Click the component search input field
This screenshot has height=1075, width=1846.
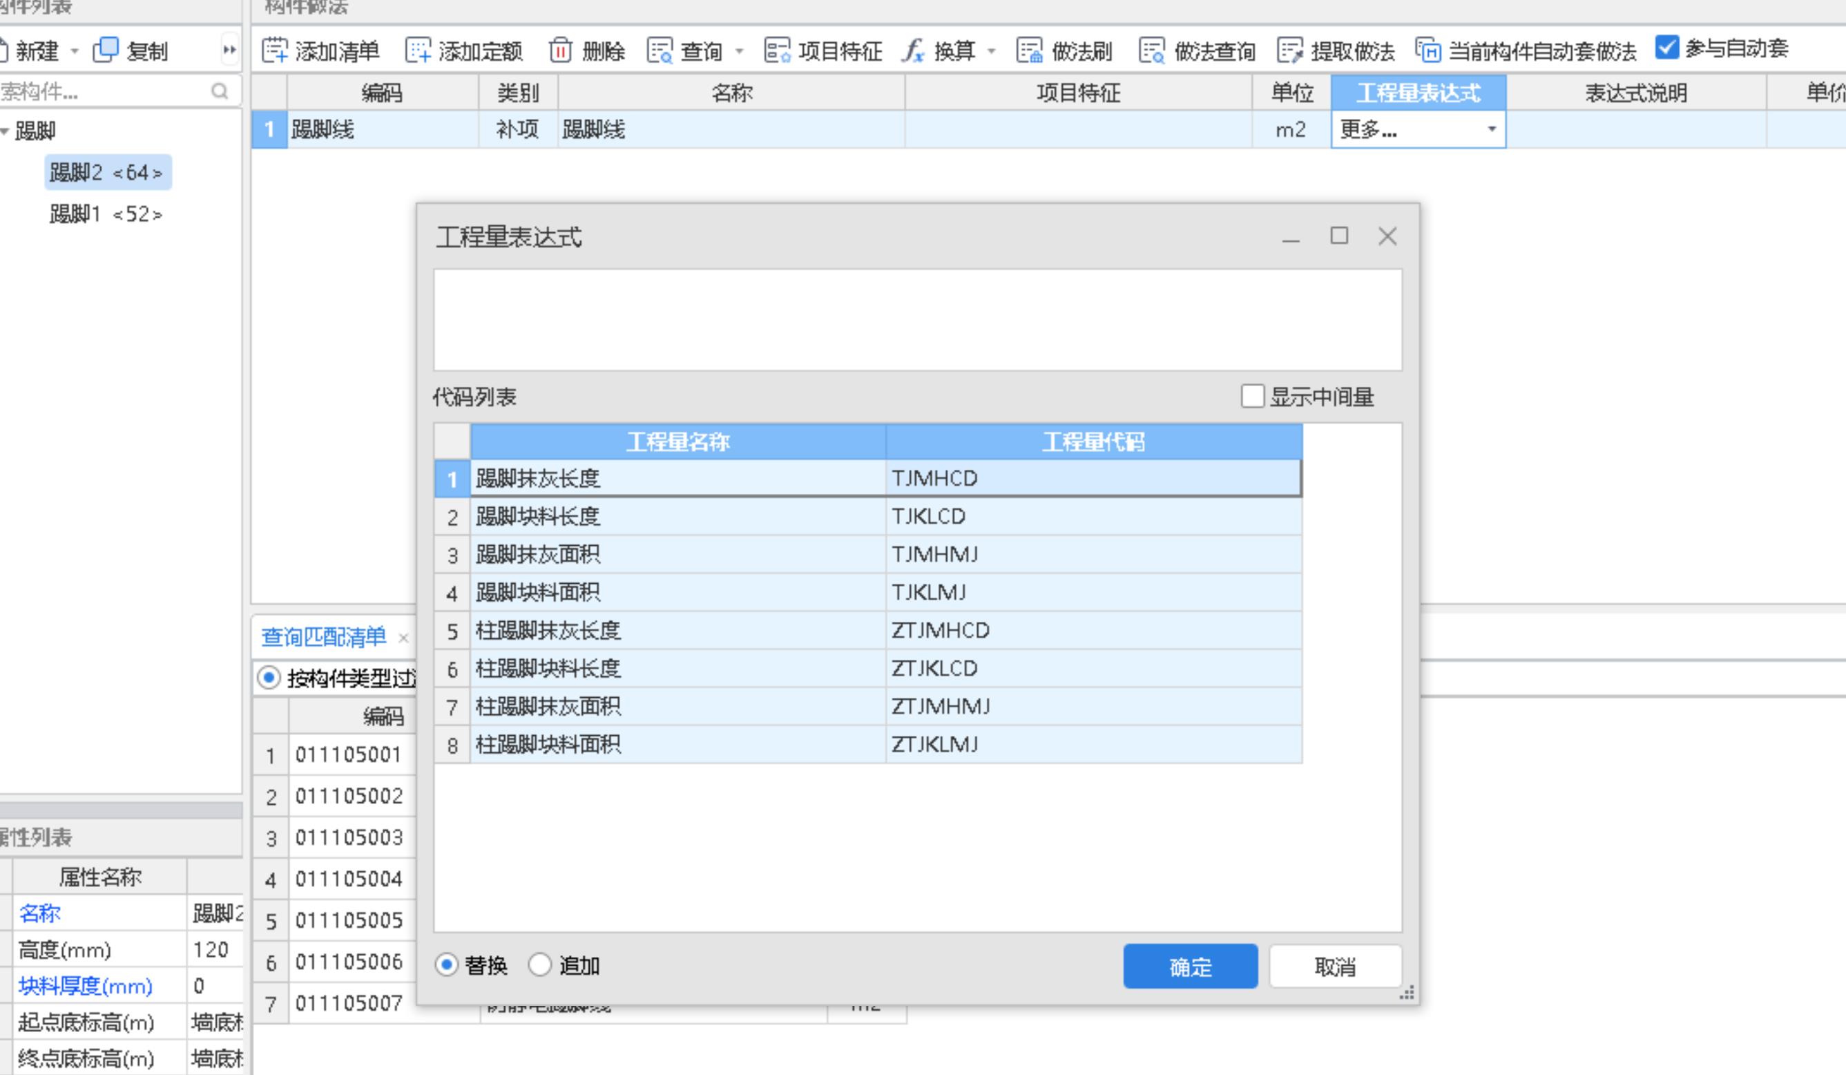point(102,91)
